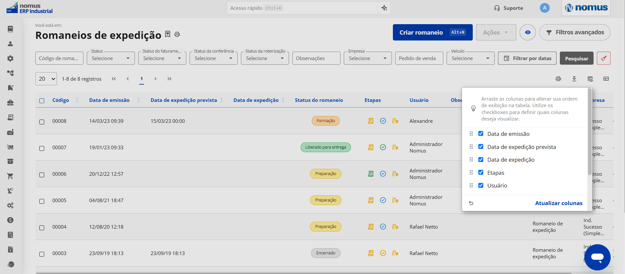Click the bookmark icon next to page title
Image resolution: width=625 pixels, height=274 pixels.
tap(168, 34)
